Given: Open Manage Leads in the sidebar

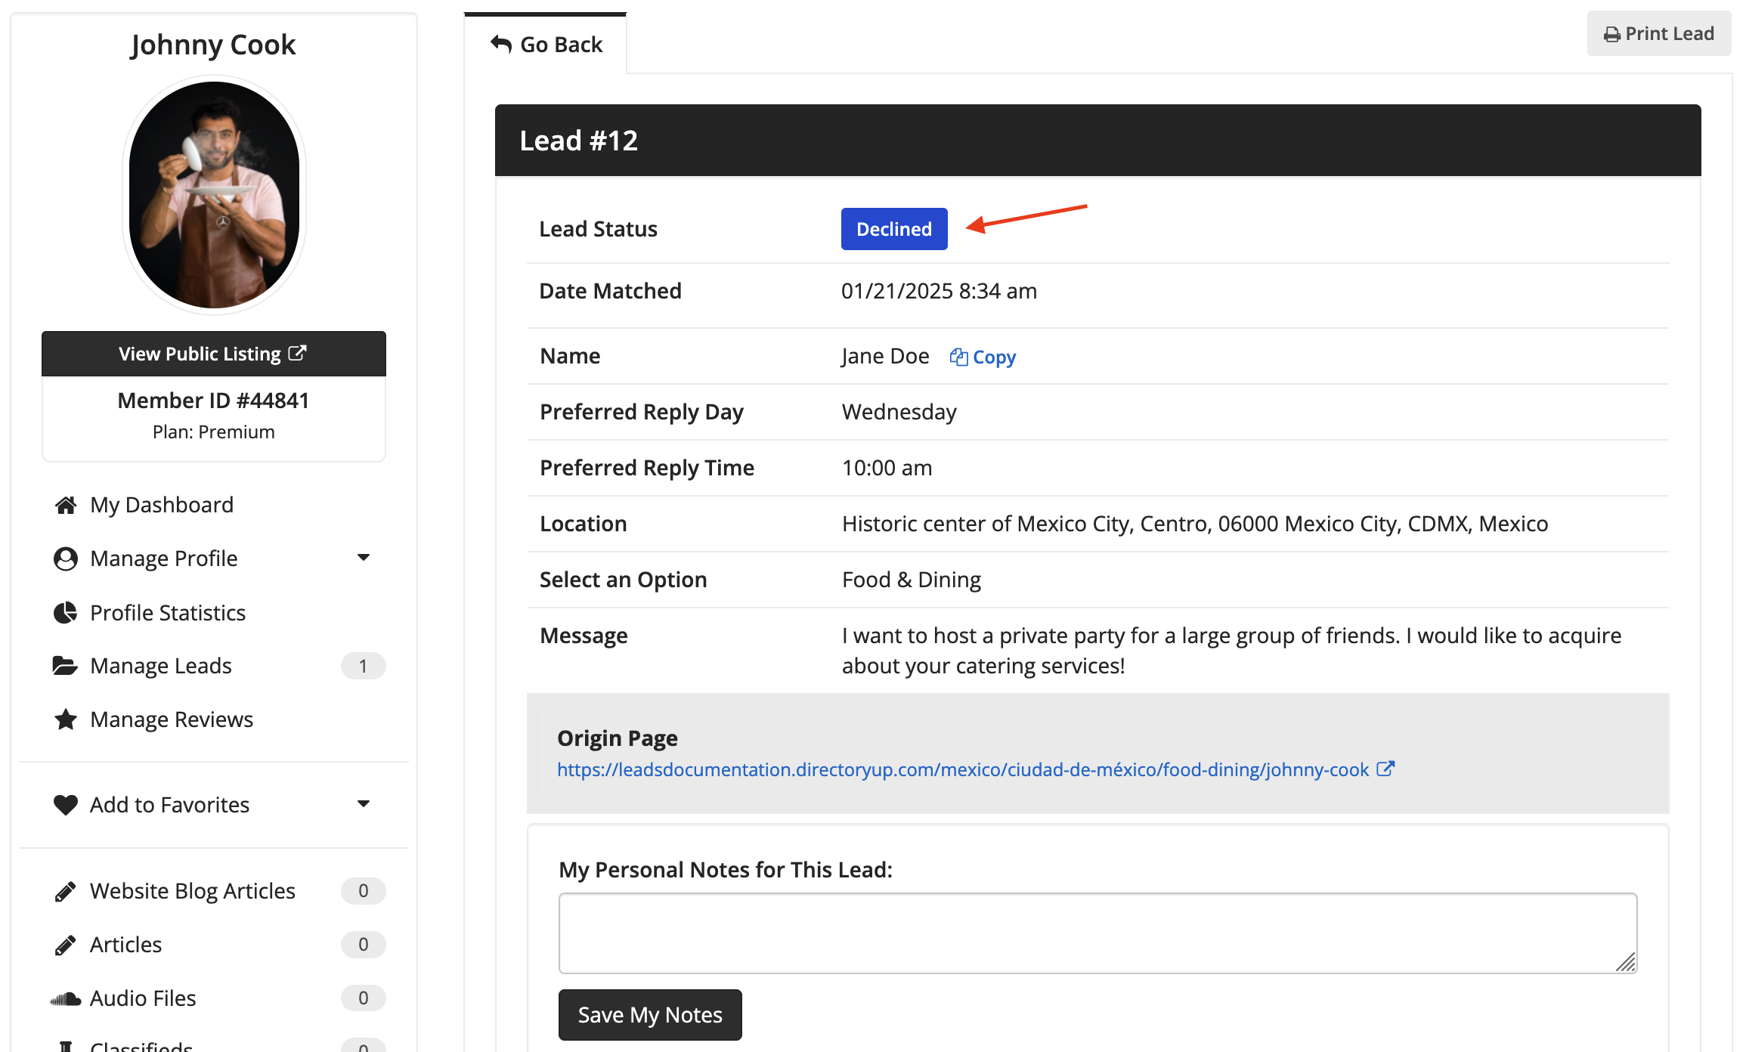Looking at the screenshot, I should click(x=160, y=666).
